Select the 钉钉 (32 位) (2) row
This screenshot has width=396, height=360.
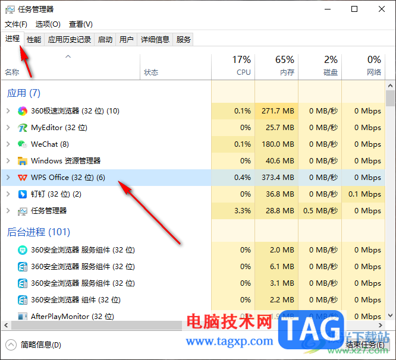coord(193,194)
